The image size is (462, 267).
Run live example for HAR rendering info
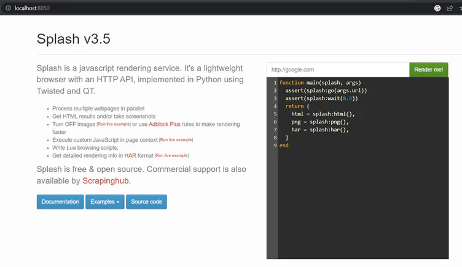(x=172, y=155)
